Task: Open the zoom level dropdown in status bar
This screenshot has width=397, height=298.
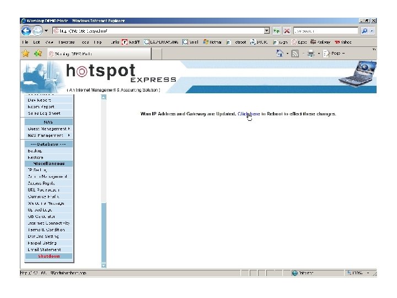Action: point(368,273)
